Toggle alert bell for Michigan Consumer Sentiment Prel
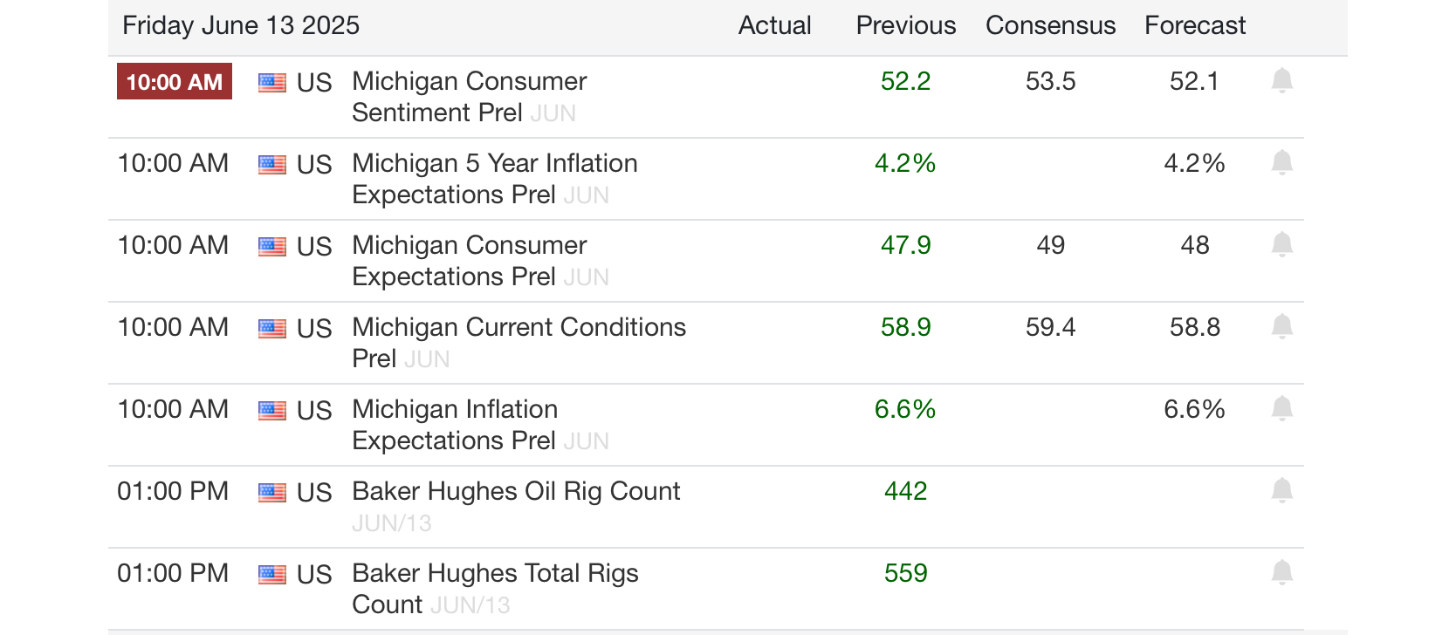Viewport: 1456px width, 635px height. click(1281, 81)
